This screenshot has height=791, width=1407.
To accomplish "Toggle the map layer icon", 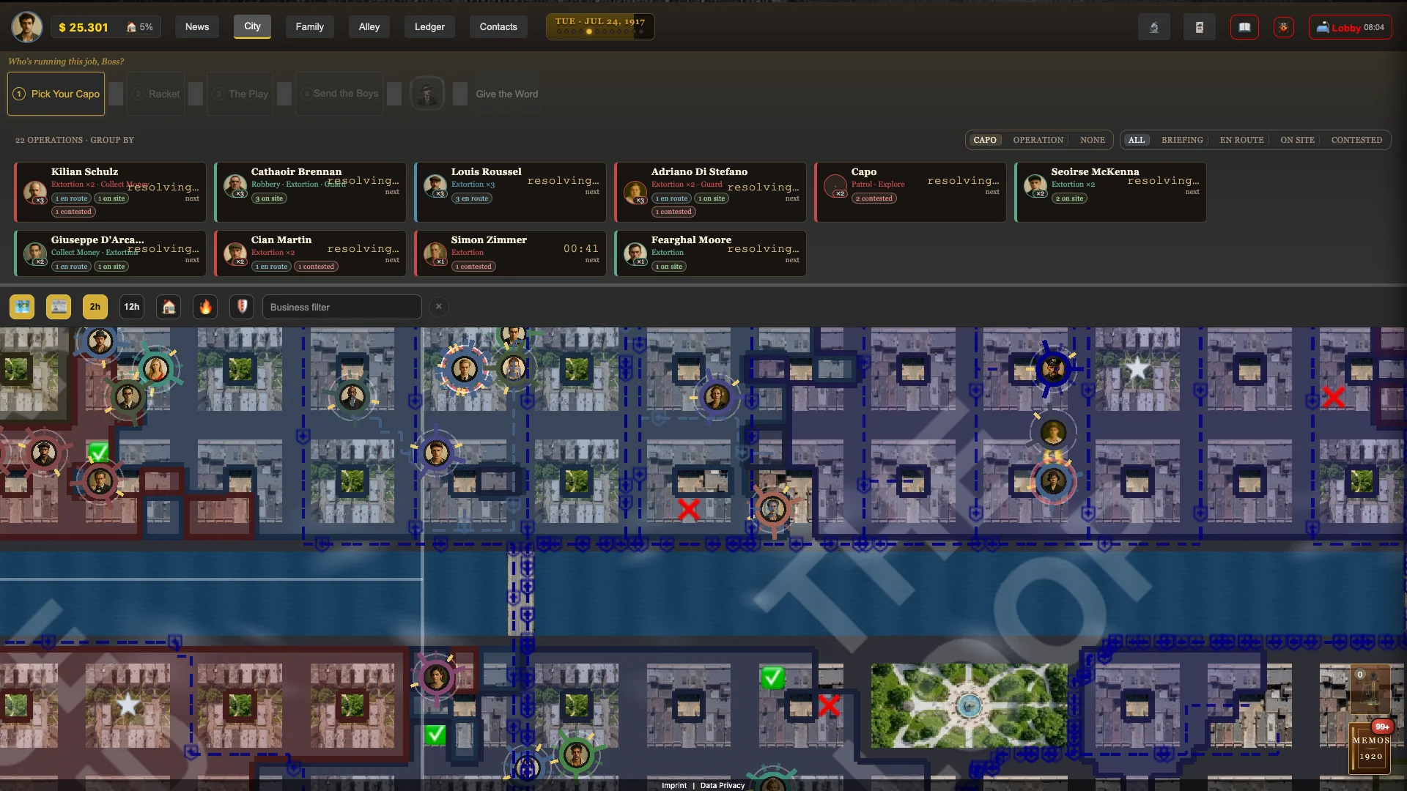I will click(x=22, y=307).
